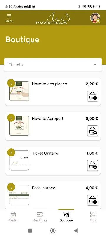
Task: Add Navette des plages to basket
Action: tap(93, 96)
